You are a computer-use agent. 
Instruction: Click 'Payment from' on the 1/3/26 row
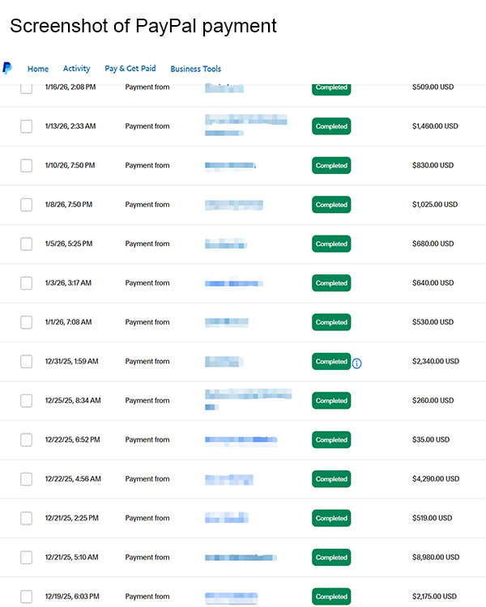(x=147, y=283)
